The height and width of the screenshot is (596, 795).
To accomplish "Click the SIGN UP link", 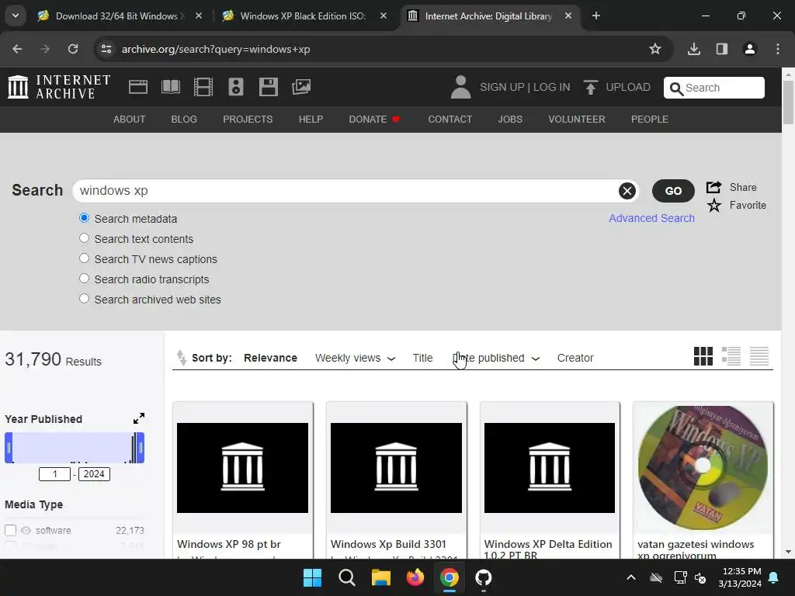I will pos(502,87).
